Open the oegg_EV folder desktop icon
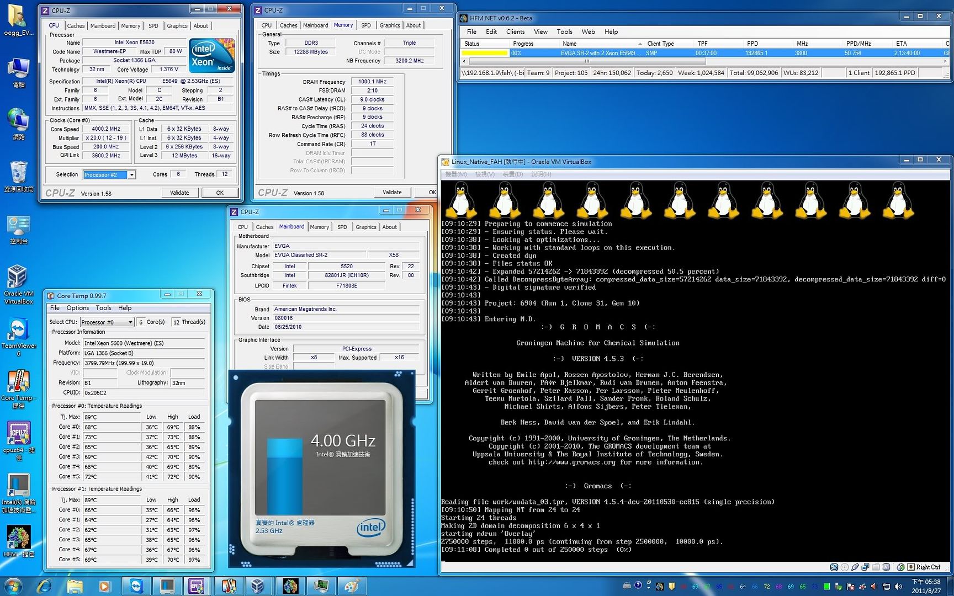 coord(18,20)
